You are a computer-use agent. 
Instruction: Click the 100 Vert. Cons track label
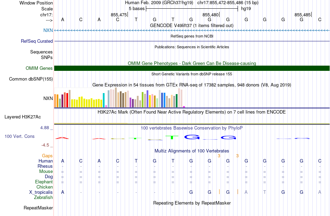[x=19, y=136]
